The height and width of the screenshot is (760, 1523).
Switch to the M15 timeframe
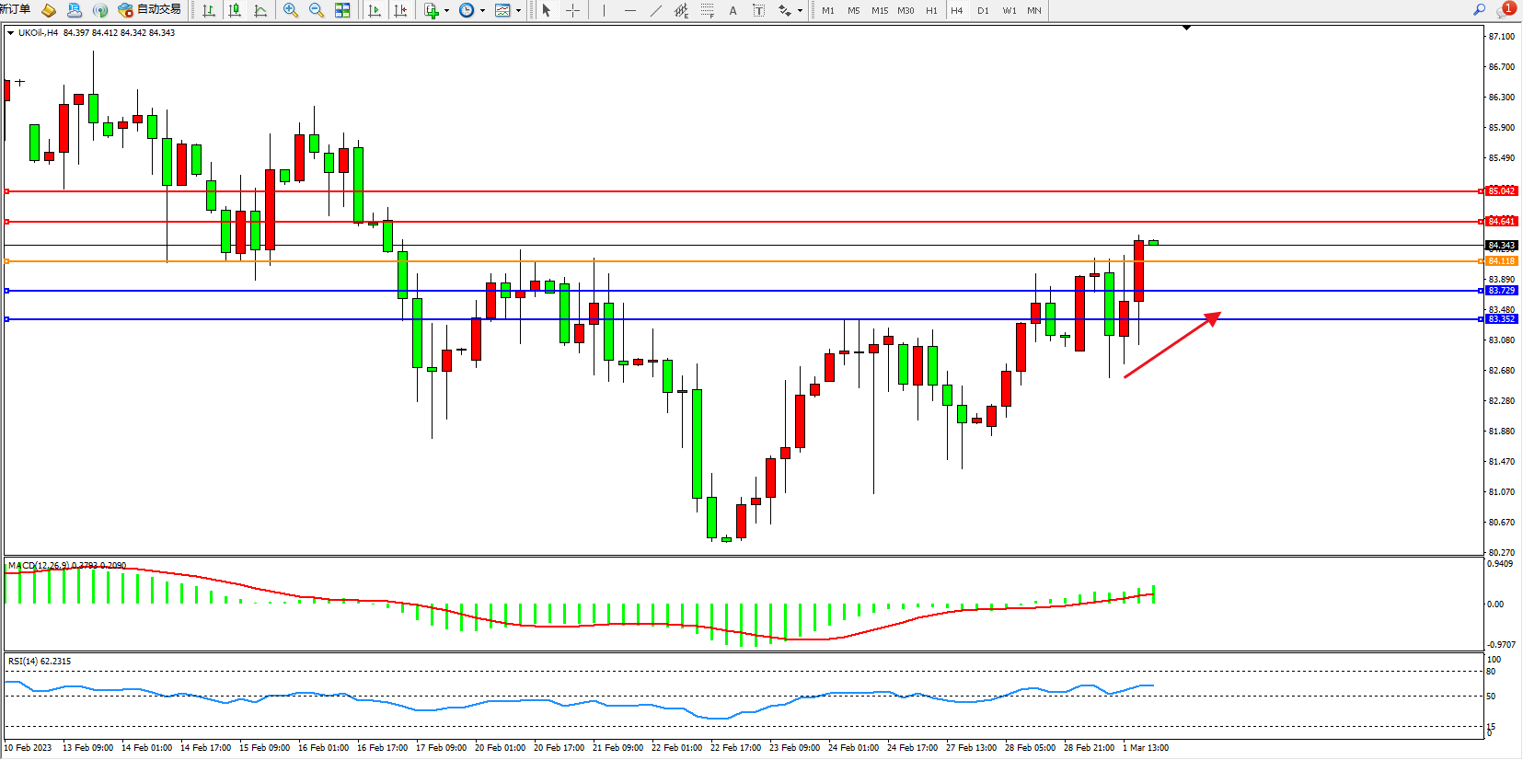879,10
